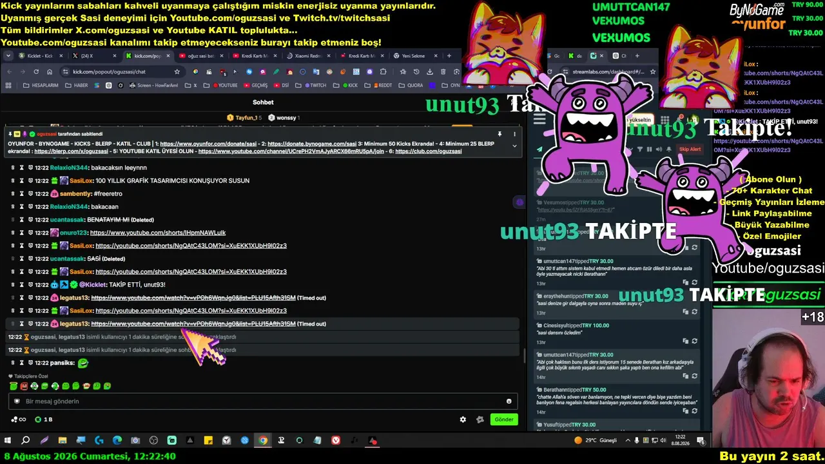Open the QUORA bookmarks folder

[411, 85]
